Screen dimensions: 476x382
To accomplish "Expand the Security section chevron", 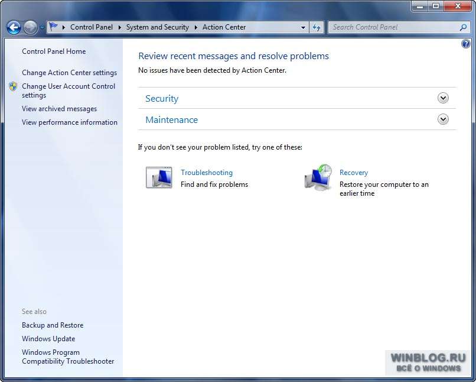I will 443,98.
